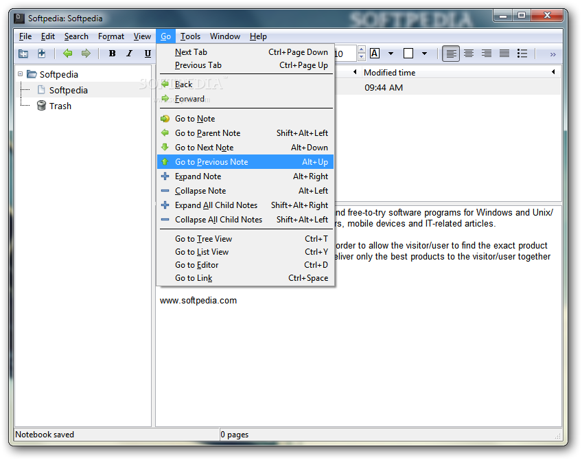
Task: Collapse the Softpedia root notebook node
Action: click(x=21, y=74)
